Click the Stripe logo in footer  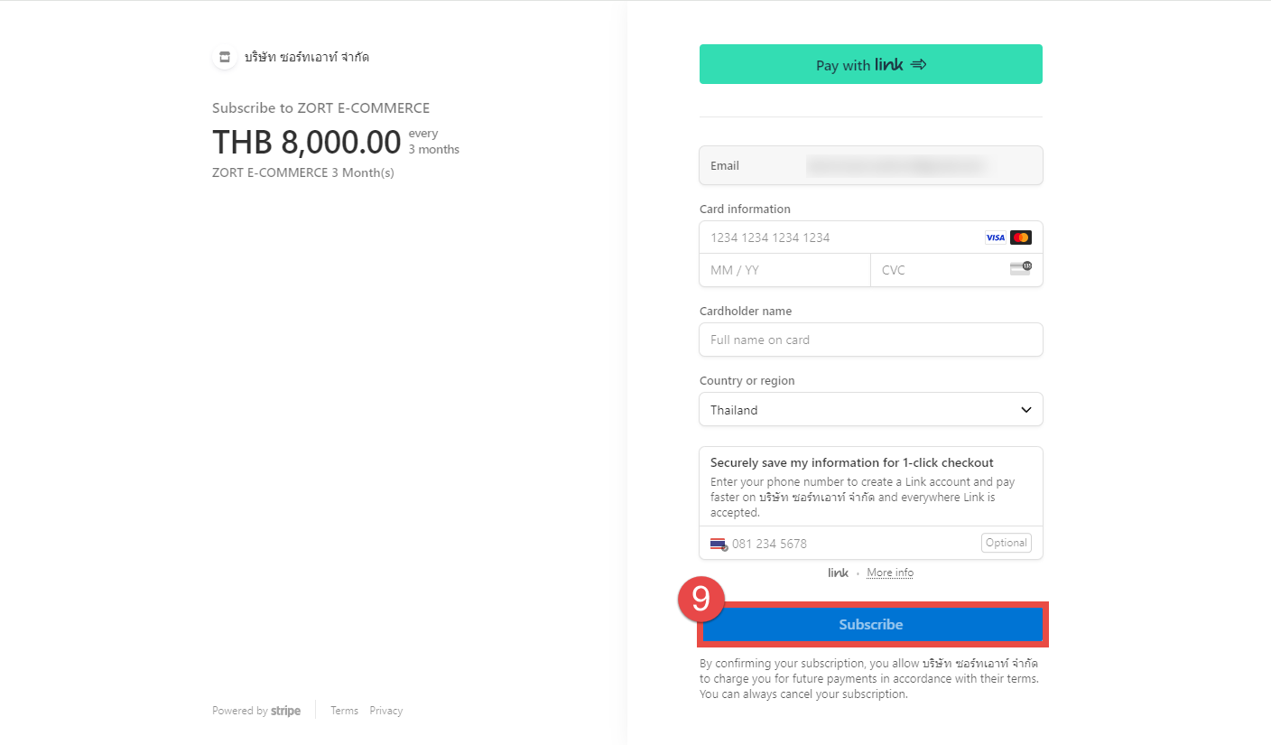coord(285,711)
